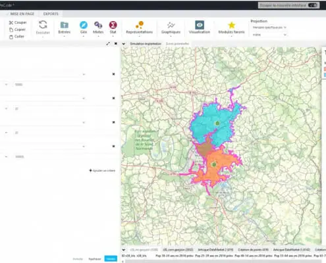This screenshot has width=326, height=263.
Task: Open the Graphiques chart icon
Action: (171, 25)
